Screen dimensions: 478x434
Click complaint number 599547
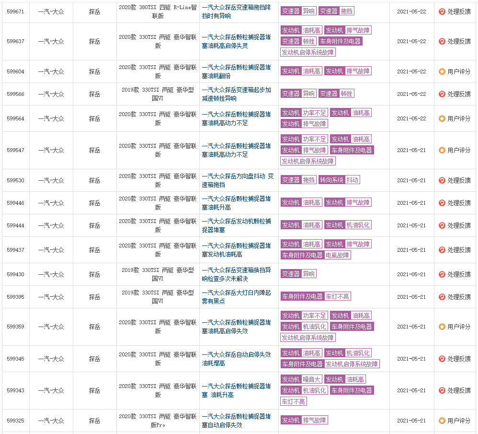(x=15, y=150)
